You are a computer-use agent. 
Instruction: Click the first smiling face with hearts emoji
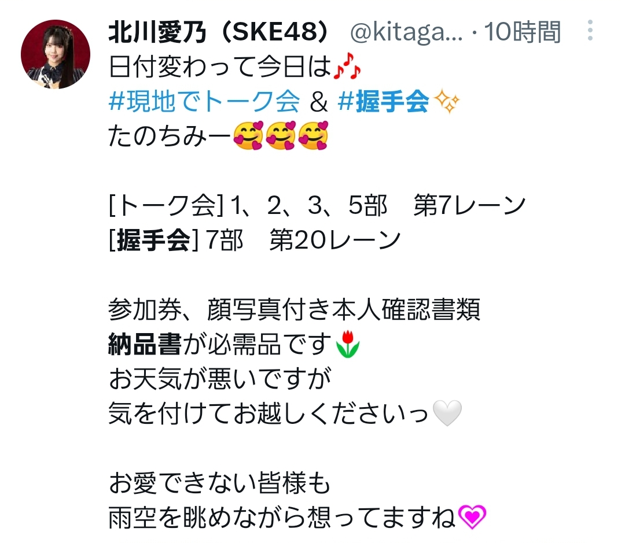pos(248,136)
